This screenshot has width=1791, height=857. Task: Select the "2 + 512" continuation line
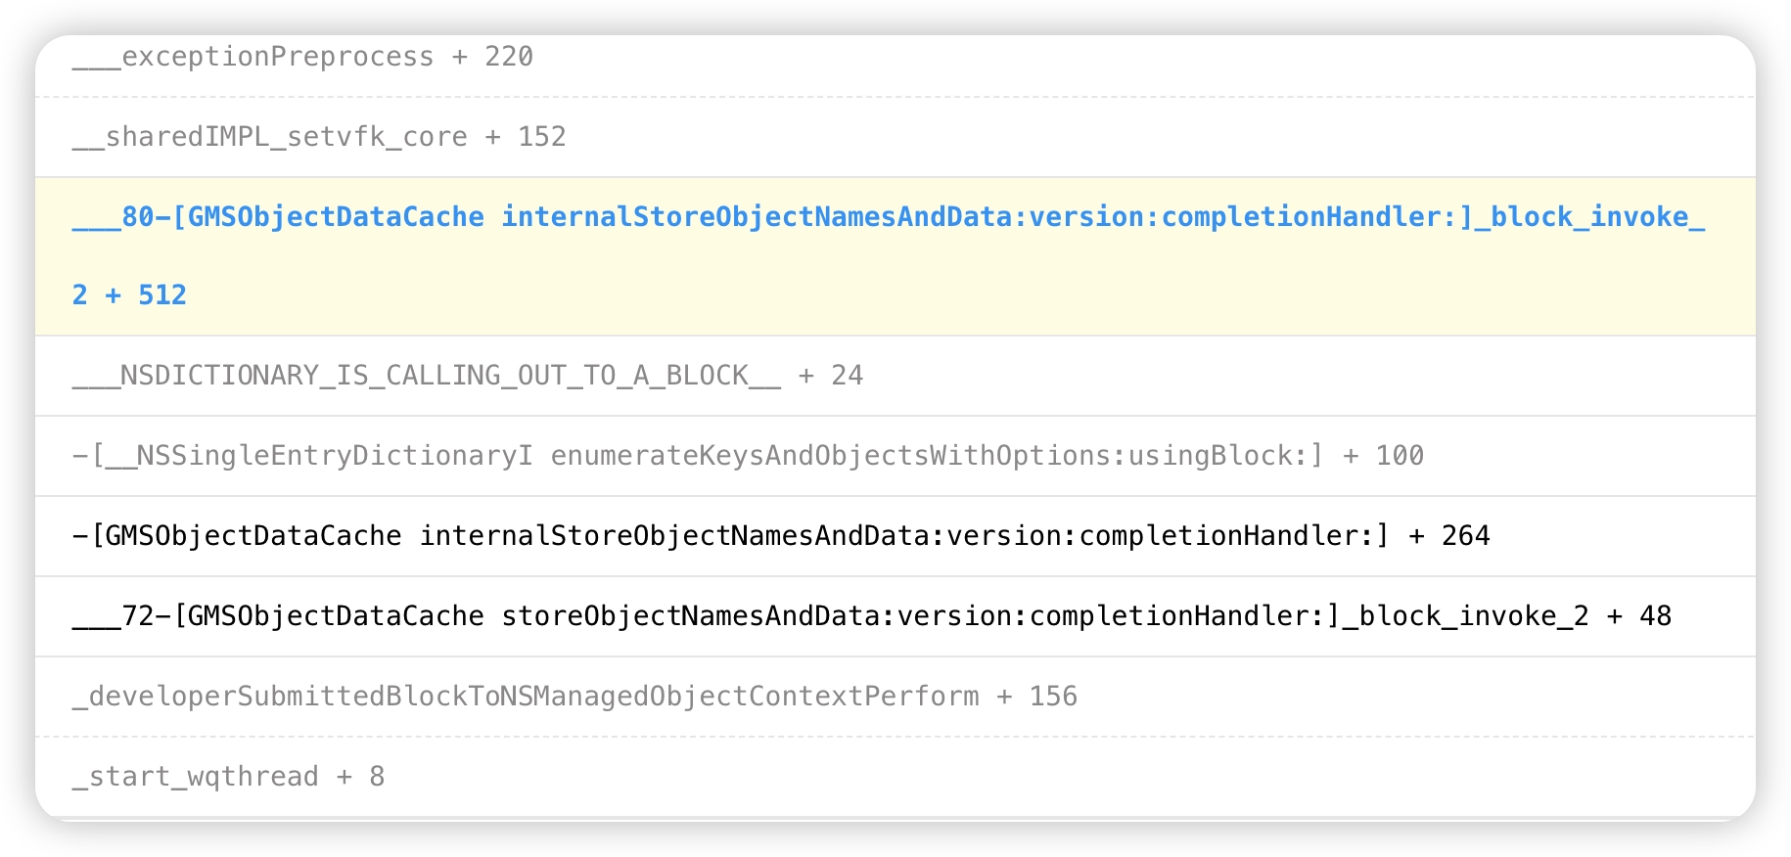tap(129, 295)
